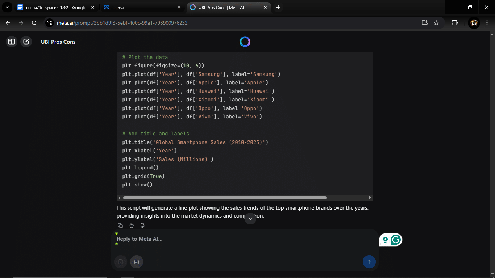Click the Oppo plt.plot code line

pyautogui.click(x=192, y=108)
